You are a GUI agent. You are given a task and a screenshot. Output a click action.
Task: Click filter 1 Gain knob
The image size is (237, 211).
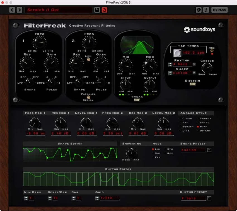pyautogui.click(x=51, y=63)
